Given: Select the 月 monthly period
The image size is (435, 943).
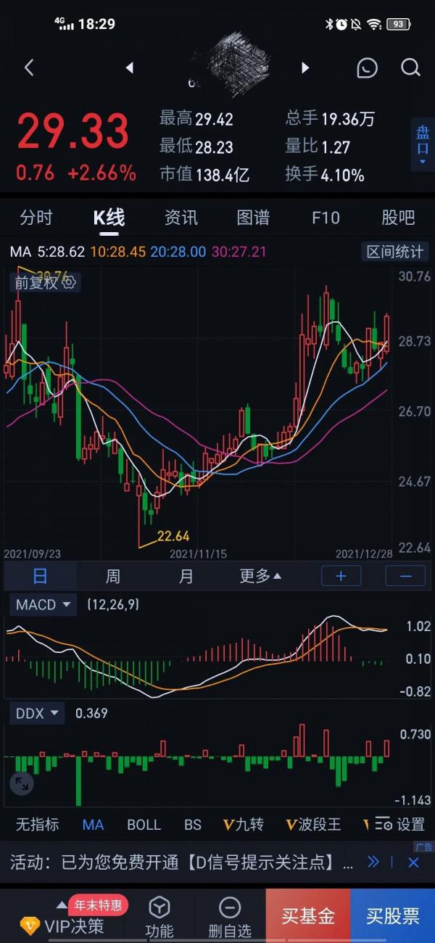Looking at the screenshot, I should point(186,576).
